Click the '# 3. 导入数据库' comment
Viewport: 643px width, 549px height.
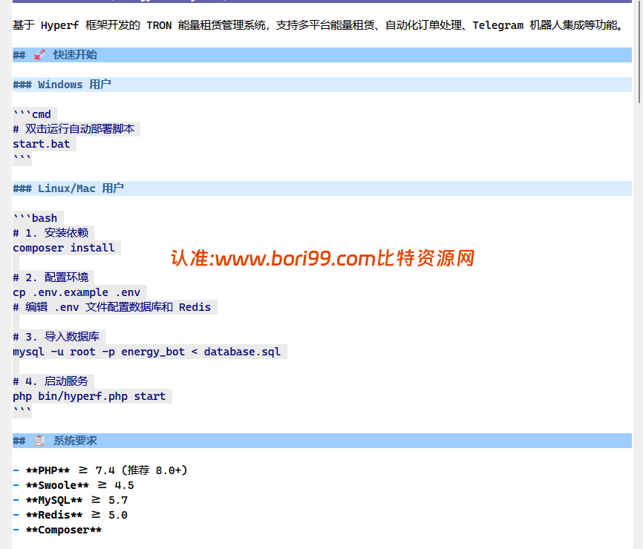56,337
